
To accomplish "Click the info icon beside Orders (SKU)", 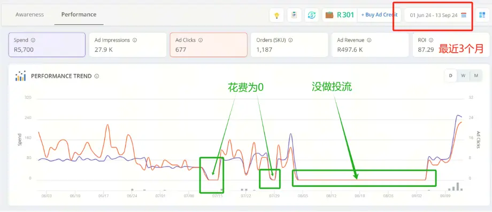I will pos(290,40).
